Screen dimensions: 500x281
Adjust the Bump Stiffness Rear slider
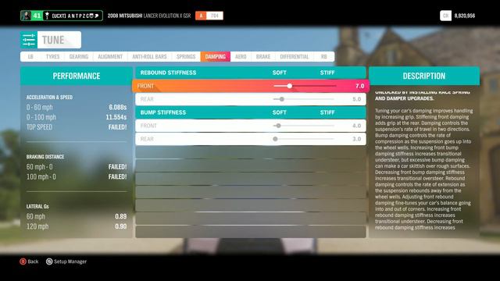pyautogui.click(x=304, y=139)
